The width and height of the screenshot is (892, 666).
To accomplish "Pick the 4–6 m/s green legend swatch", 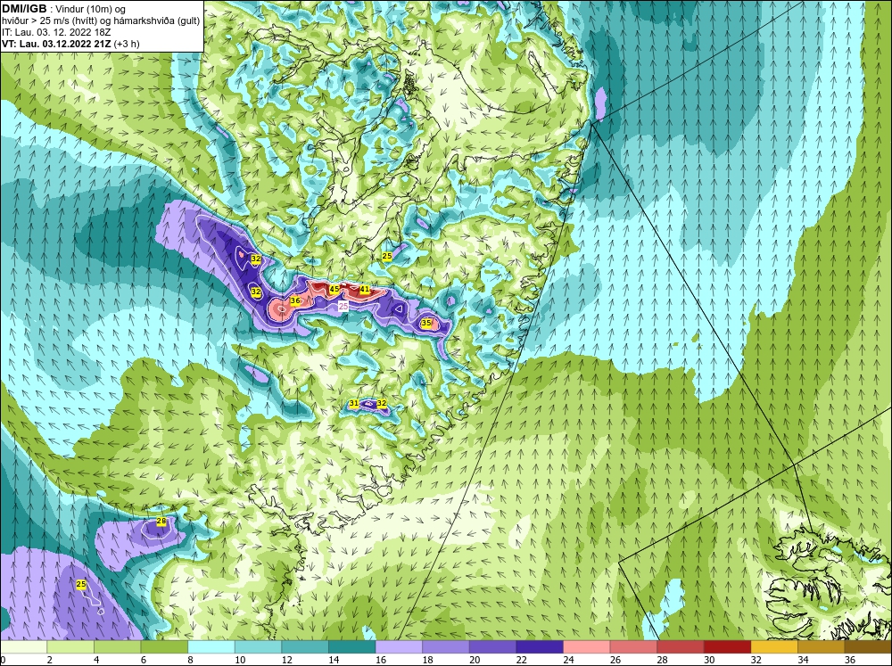I will (117, 647).
